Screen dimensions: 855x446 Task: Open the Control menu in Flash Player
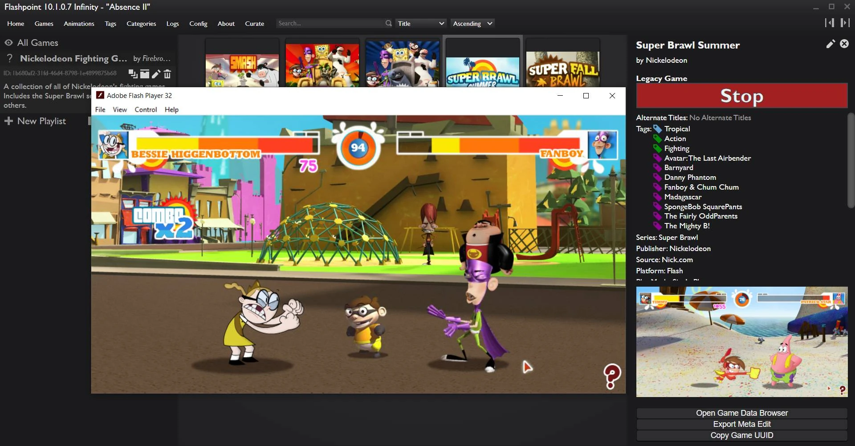pos(145,109)
